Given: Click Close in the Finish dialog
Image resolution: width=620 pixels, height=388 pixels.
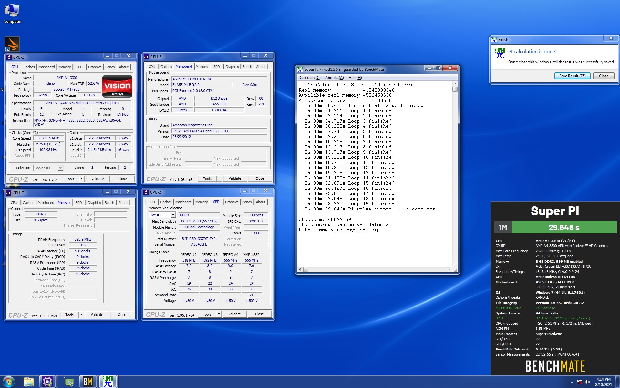Looking at the screenshot, I should click(604, 76).
